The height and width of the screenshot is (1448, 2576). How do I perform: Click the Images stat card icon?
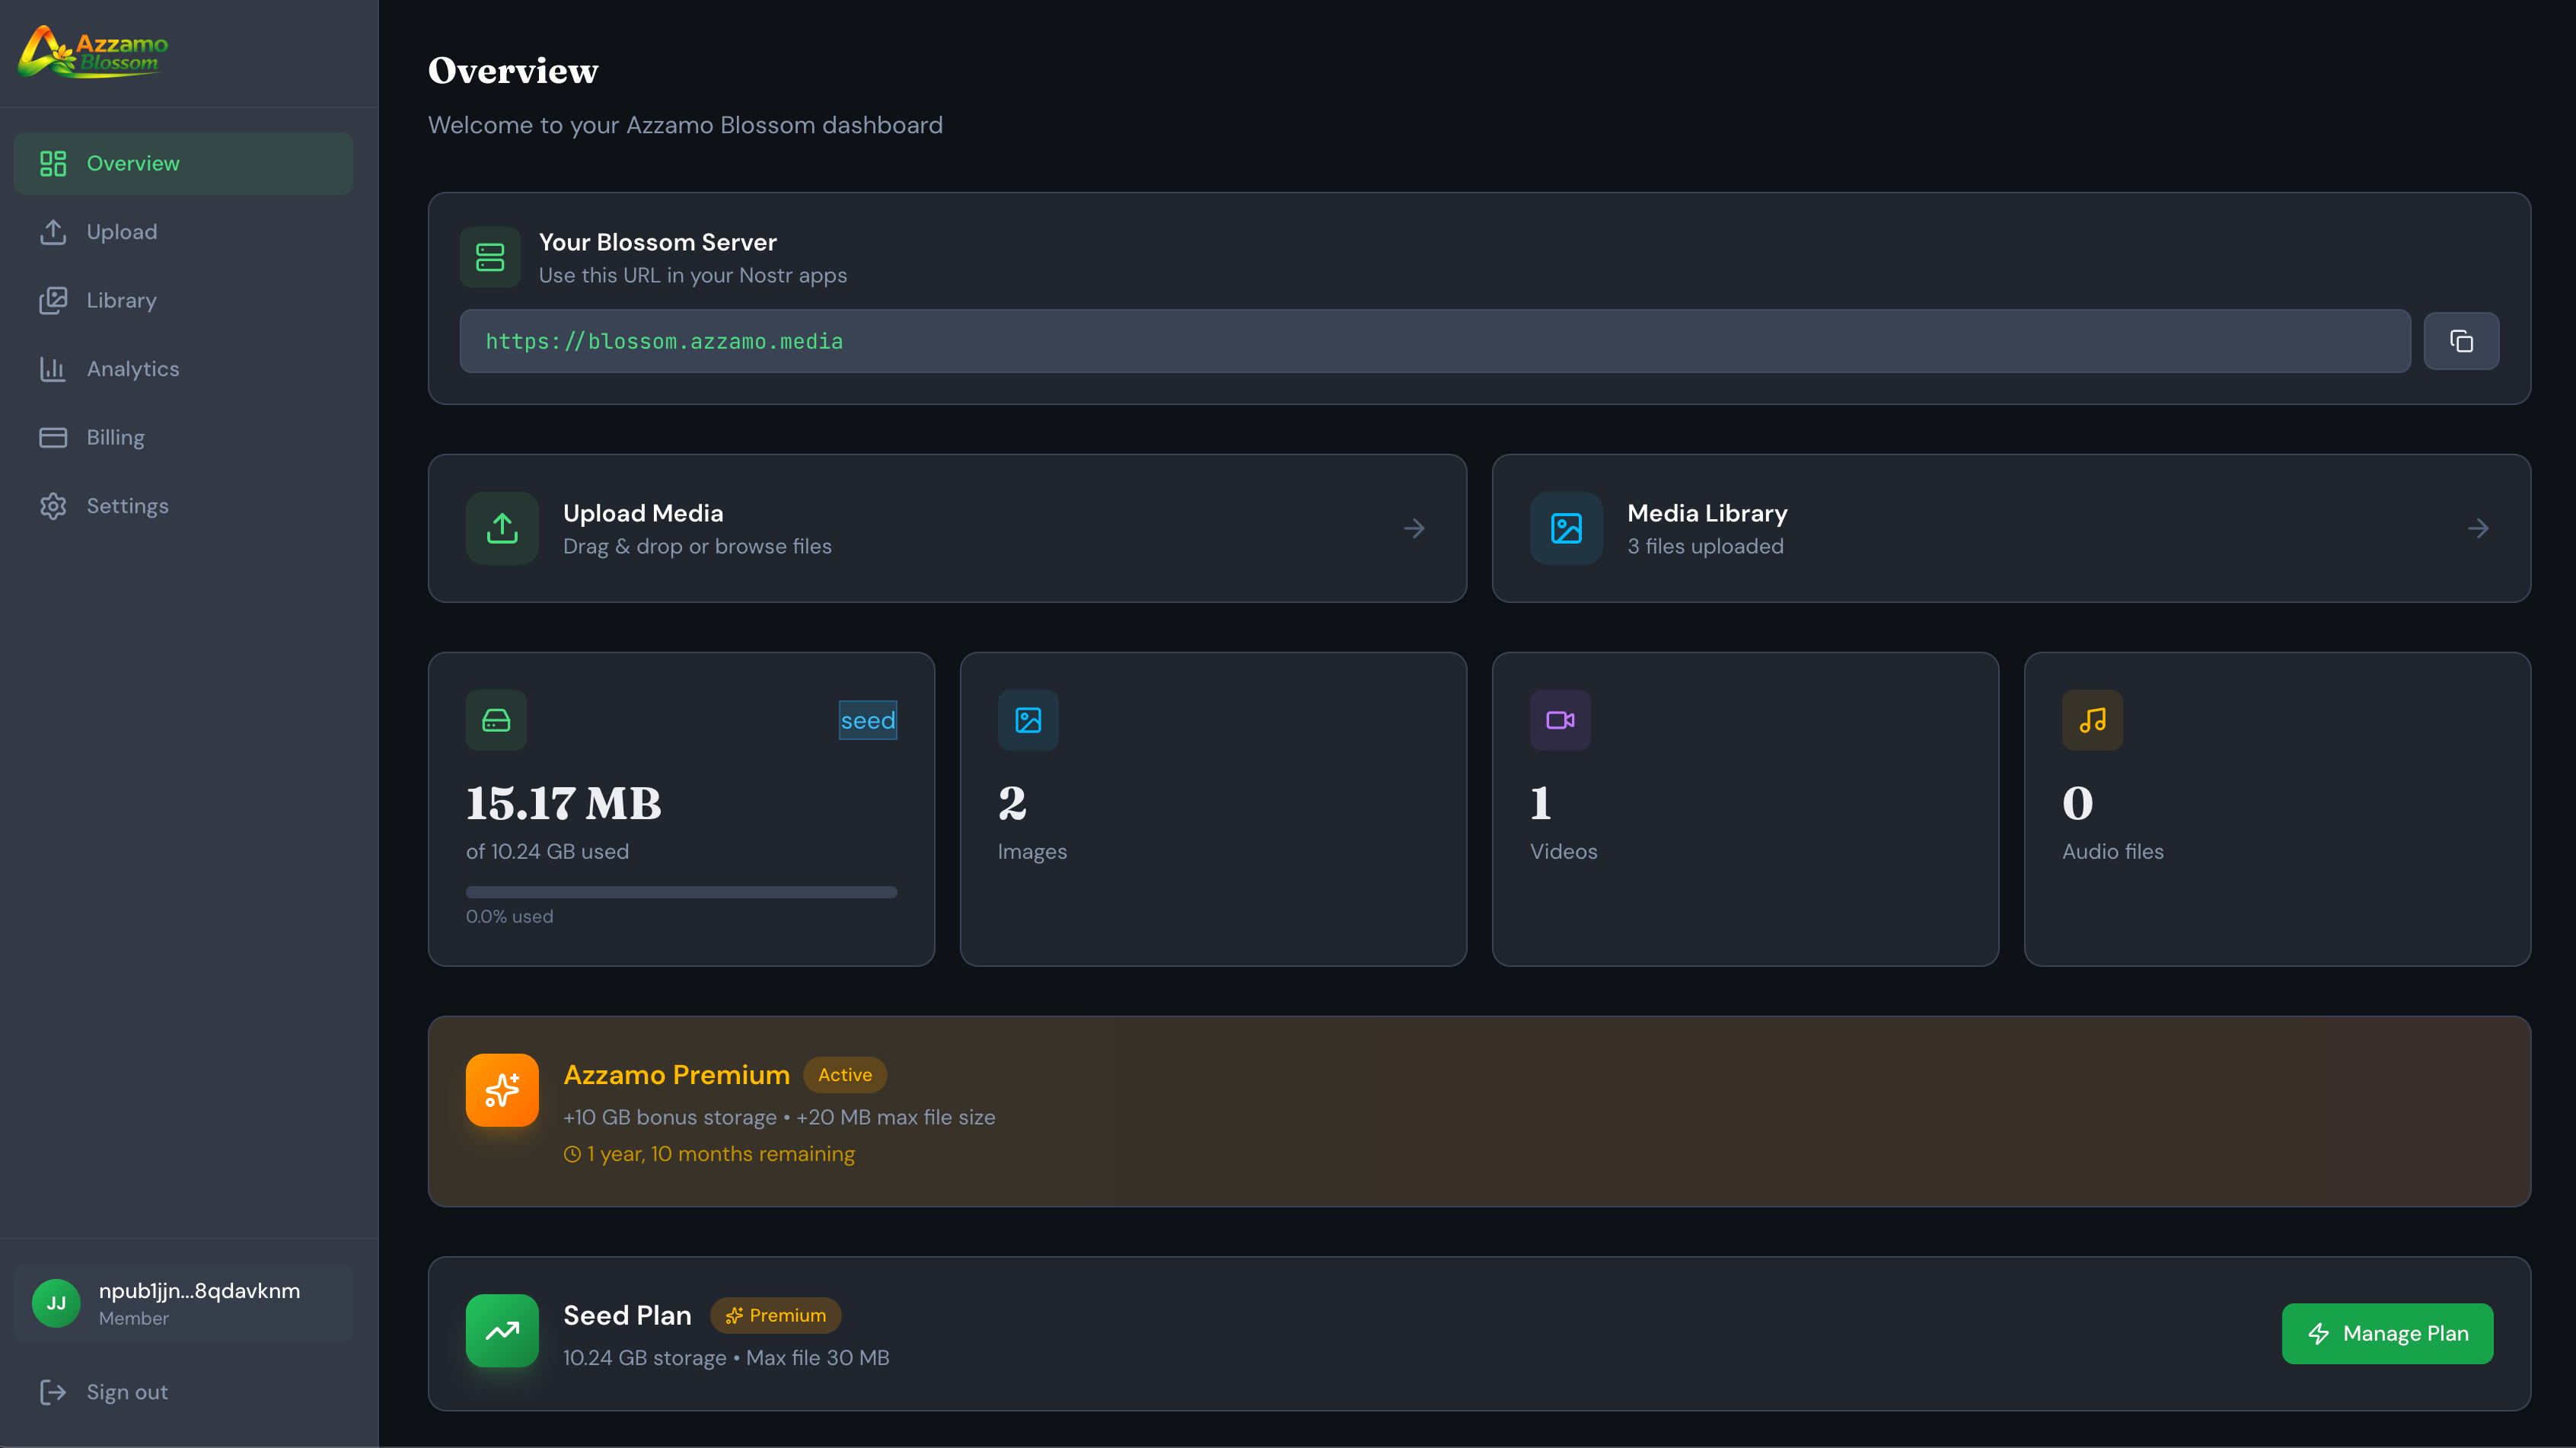tap(1028, 720)
